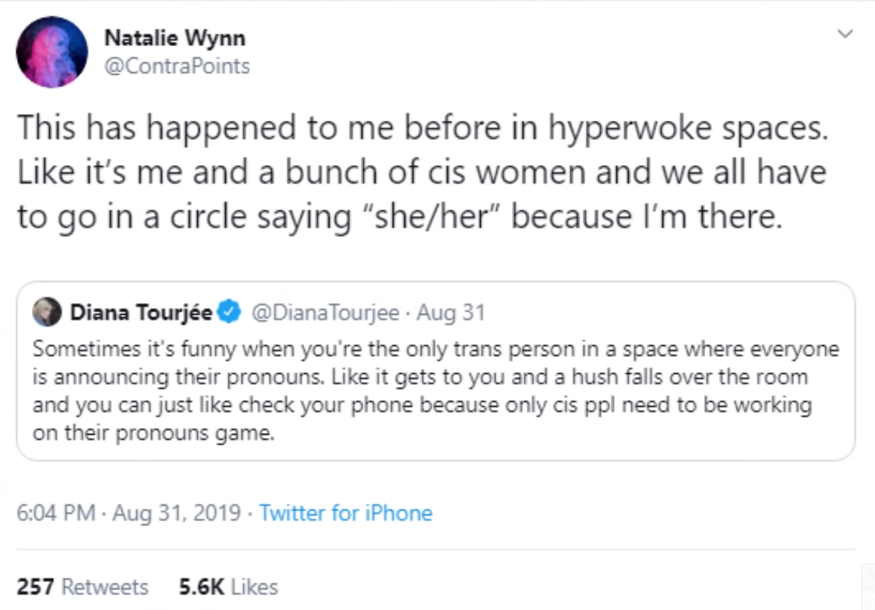View the 5.6K Likes list
This screenshot has width=875, height=610.
[x=228, y=587]
